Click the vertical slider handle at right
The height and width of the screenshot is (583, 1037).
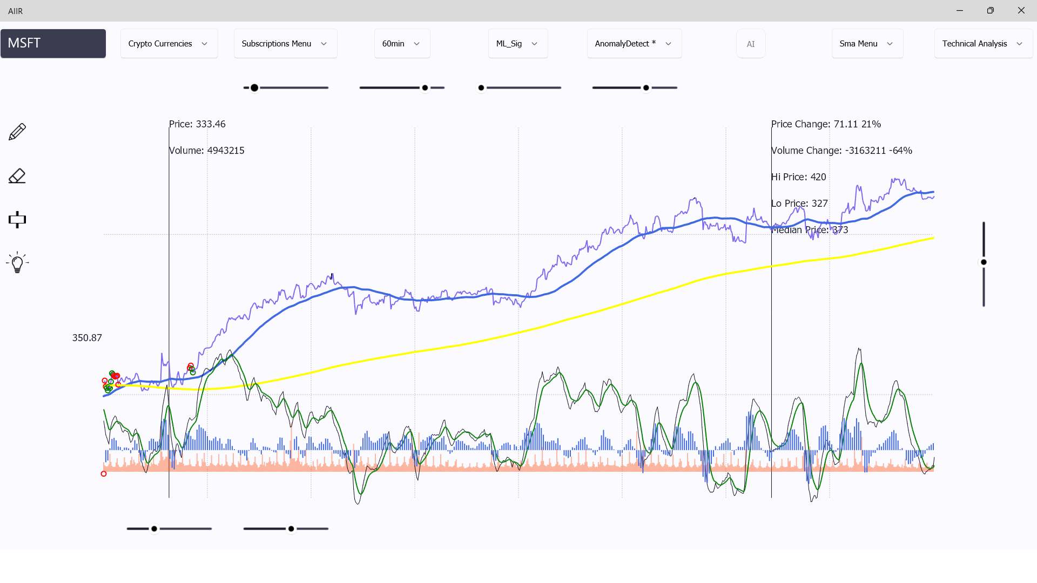point(984,262)
